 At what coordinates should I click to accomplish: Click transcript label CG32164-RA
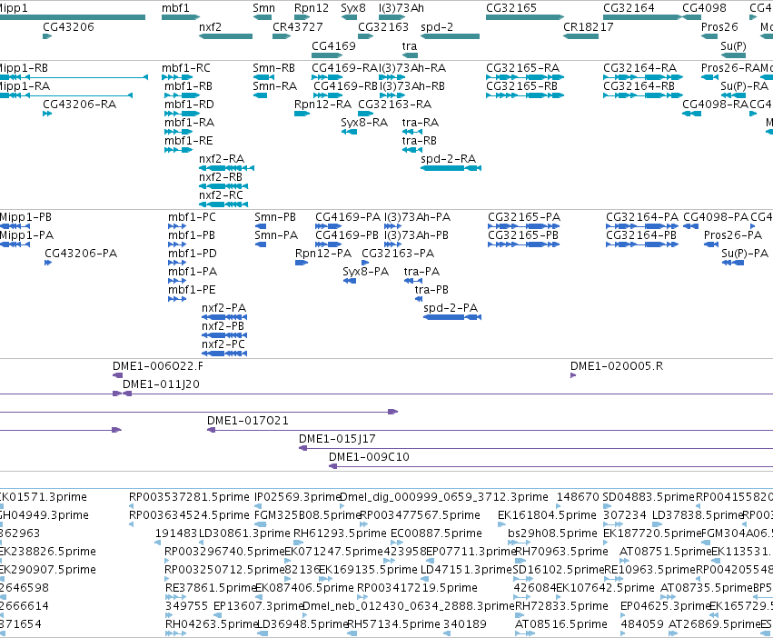pyautogui.click(x=639, y=67)
